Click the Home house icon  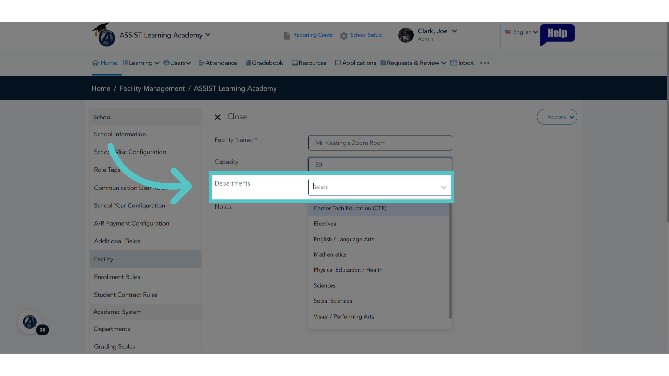[x=95, y=63]
